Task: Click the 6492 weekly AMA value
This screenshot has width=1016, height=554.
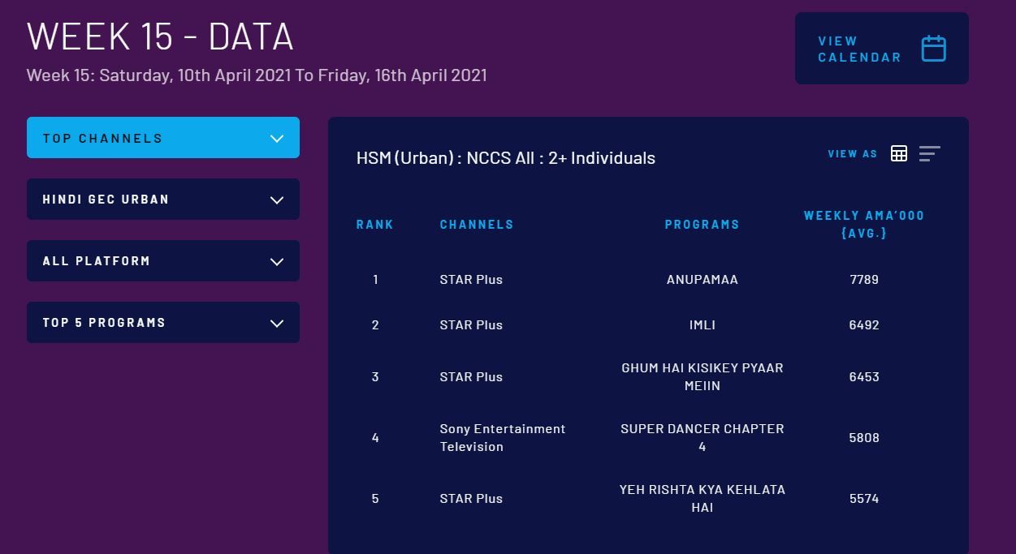Action: [x=864, y=325]
